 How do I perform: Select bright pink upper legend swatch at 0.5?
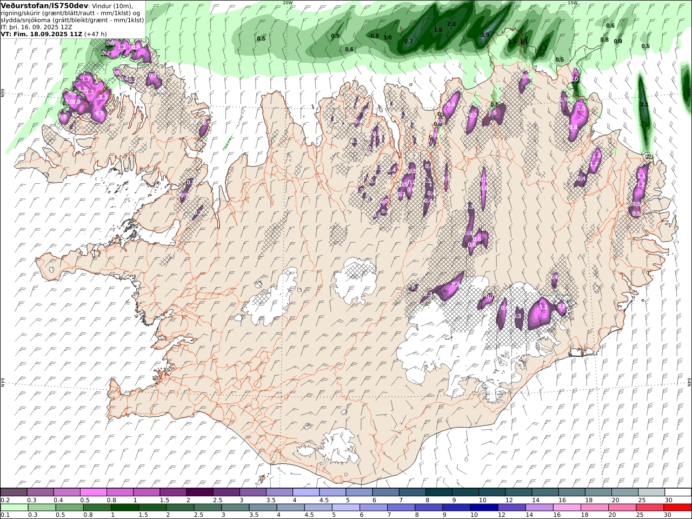(93, 492)
